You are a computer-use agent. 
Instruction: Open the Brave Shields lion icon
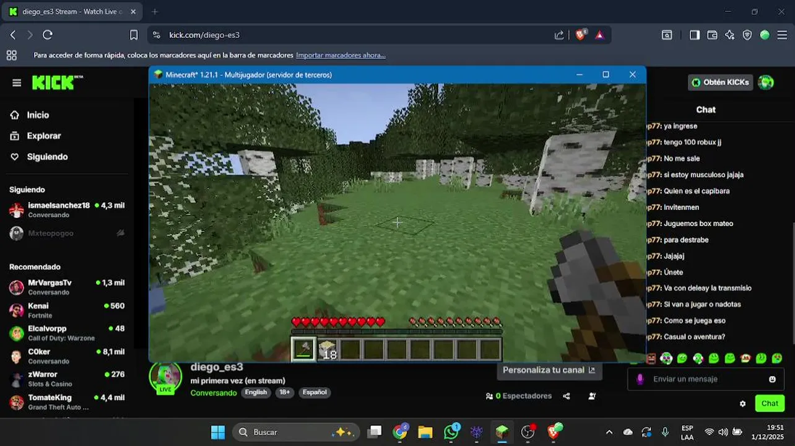coord(580,35)
